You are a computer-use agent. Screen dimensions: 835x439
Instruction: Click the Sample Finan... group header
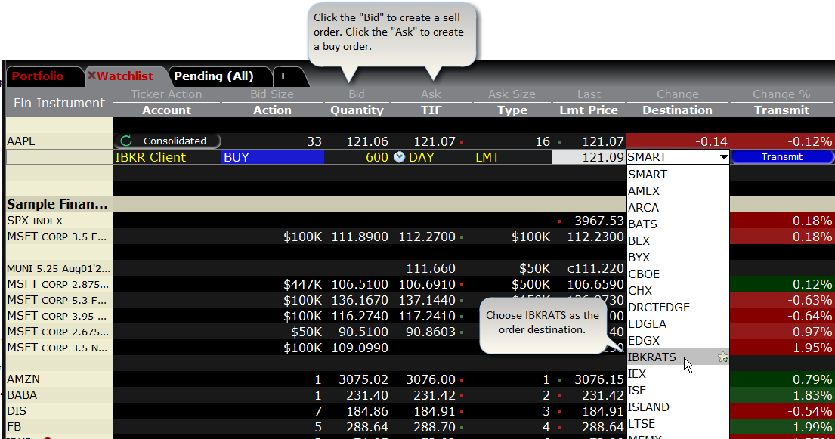click(57, 204)
